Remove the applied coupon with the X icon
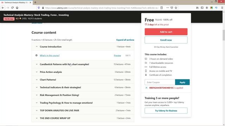 [x=146, y=88]
